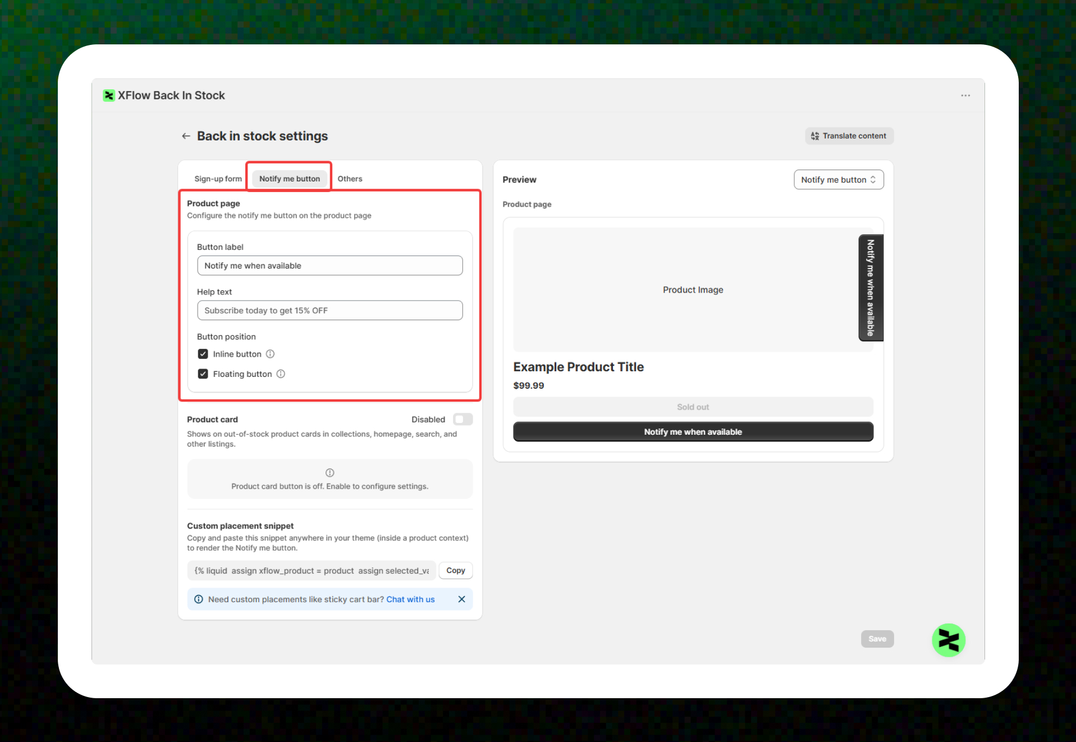The image size is (1076, 742).
Task: Click the Disabled status label
Action: click(428, 420)
